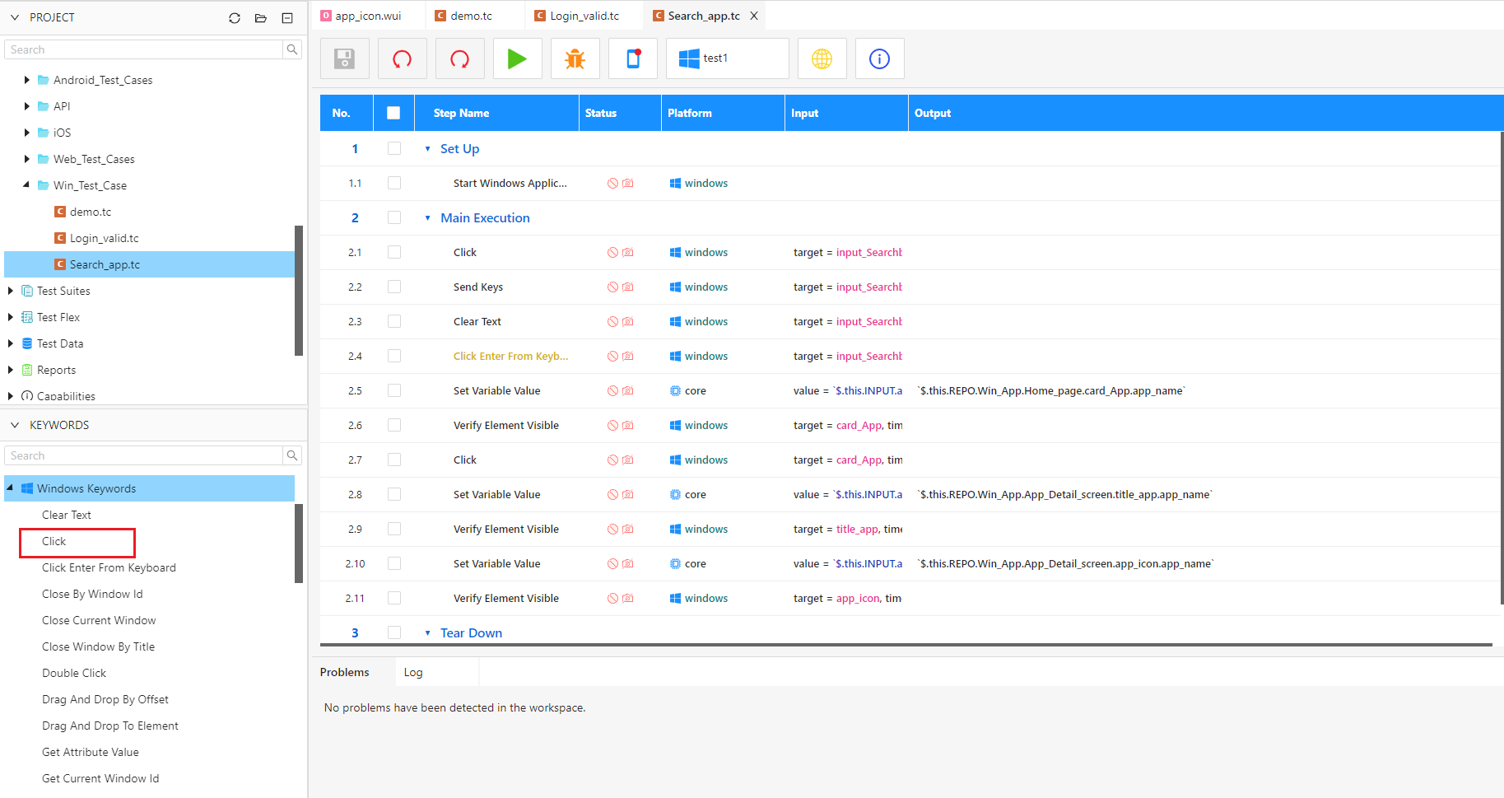This screenshot has height=798, width=1504.
Task: Start debug with the orange bug icon
Action: point(575,58)
